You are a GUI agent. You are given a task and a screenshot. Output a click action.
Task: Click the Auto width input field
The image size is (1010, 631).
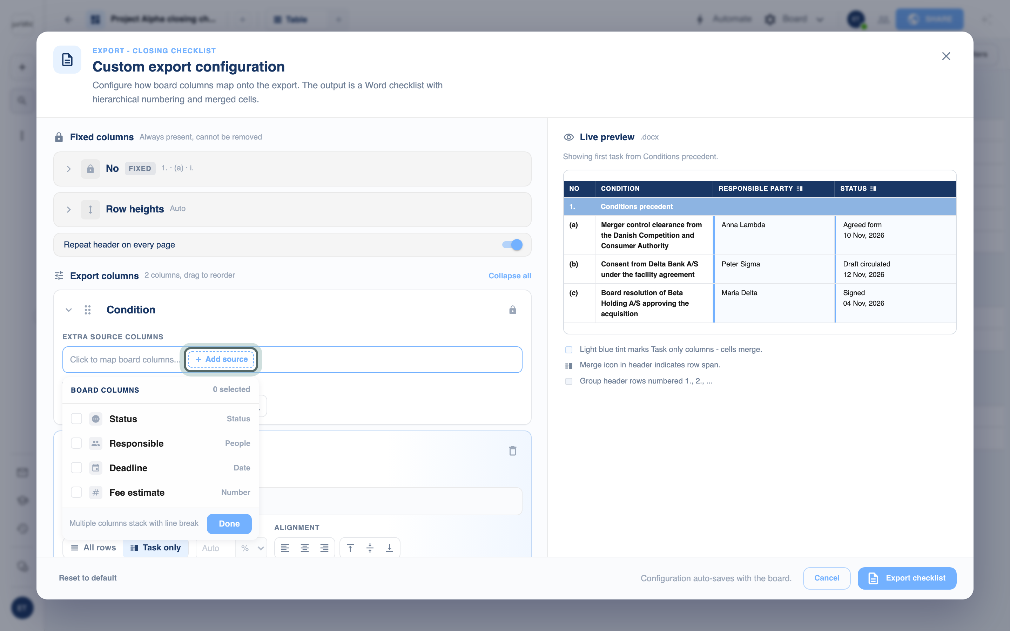tap(215, 548)
